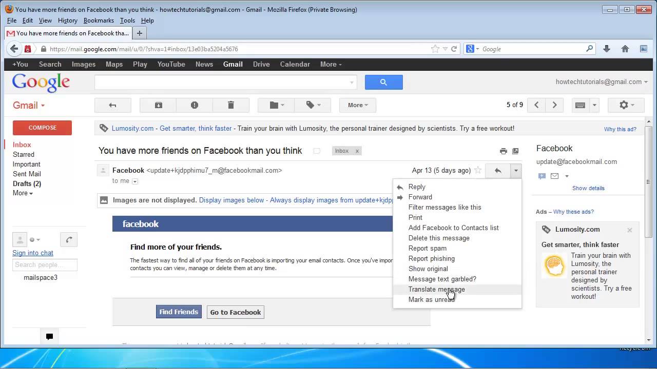Click the email envelope icon under the Facebook contact

[554, 176]
